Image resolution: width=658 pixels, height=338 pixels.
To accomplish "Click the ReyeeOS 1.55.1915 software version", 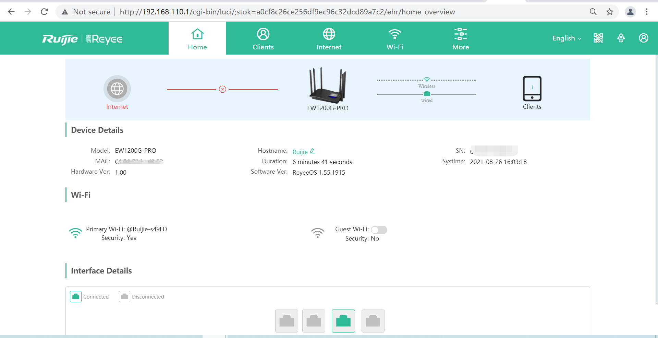I will (x=319, y=173).
